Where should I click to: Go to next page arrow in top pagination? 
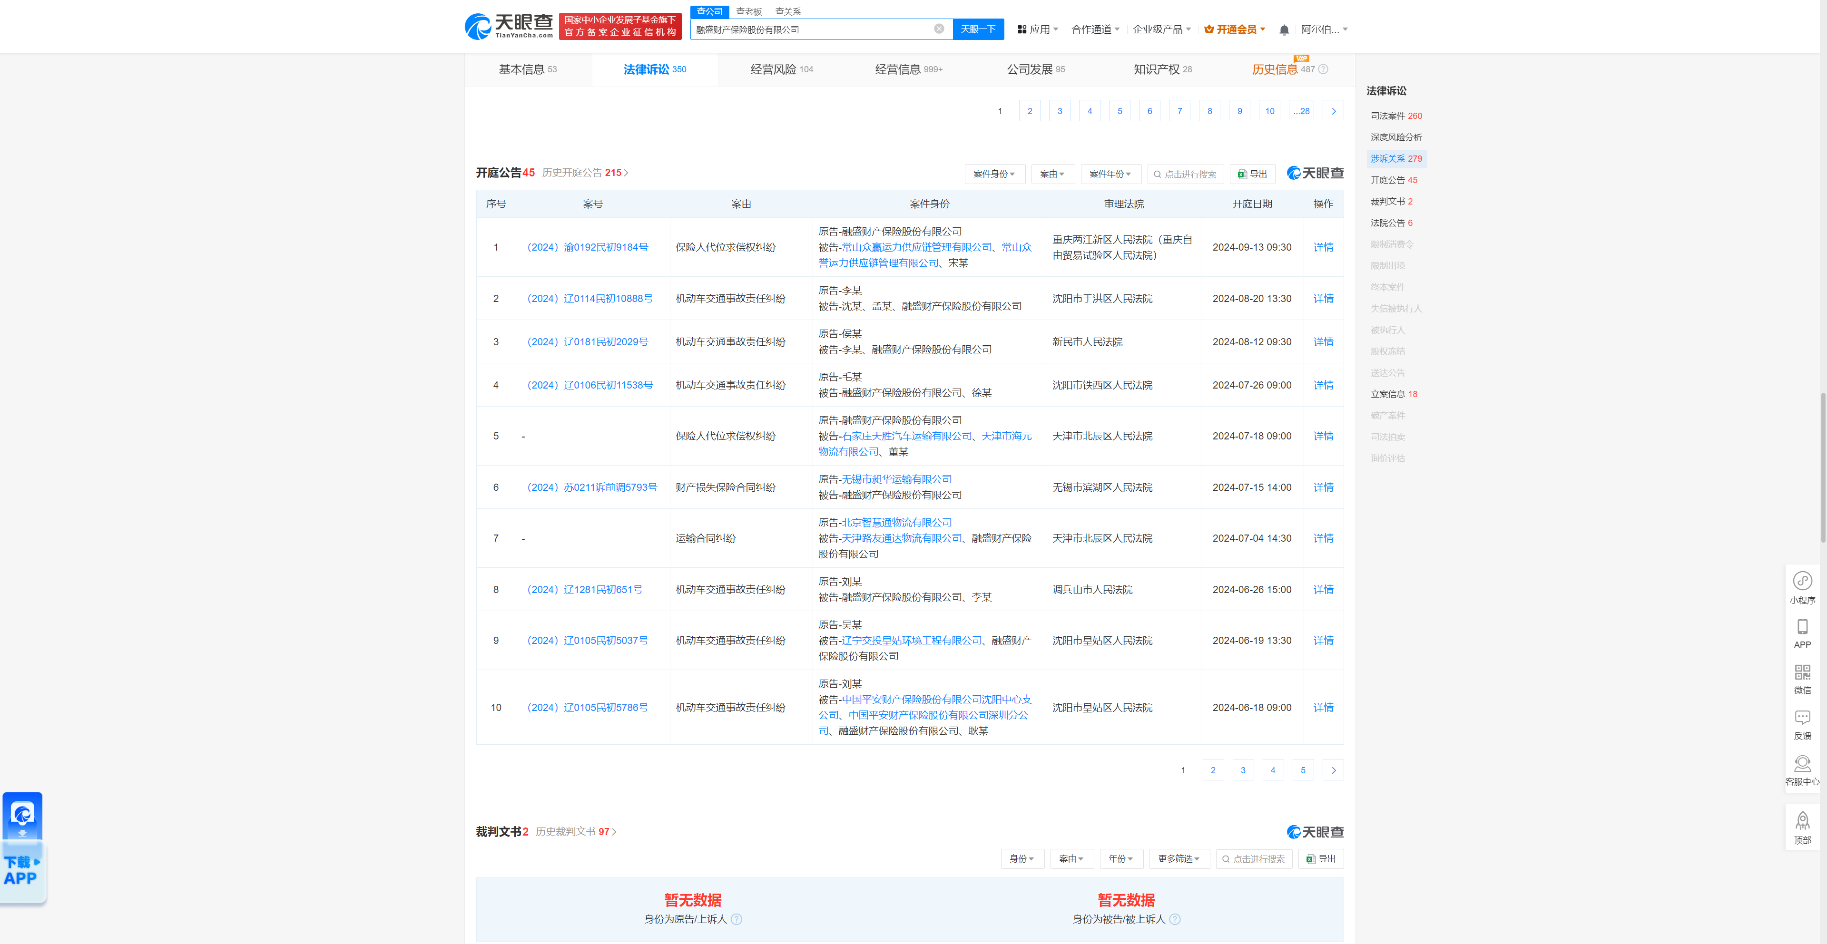1333,111
